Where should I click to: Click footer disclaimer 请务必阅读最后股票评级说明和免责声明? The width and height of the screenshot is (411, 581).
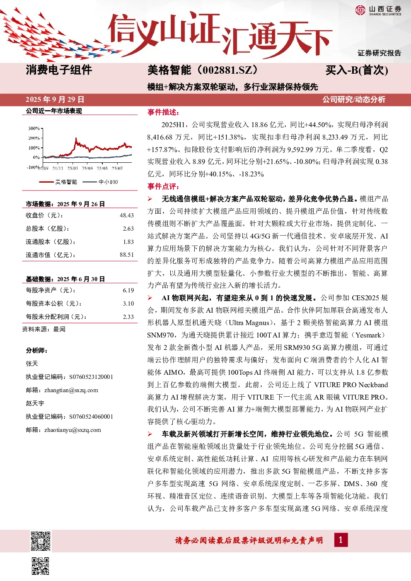[249, 540]
